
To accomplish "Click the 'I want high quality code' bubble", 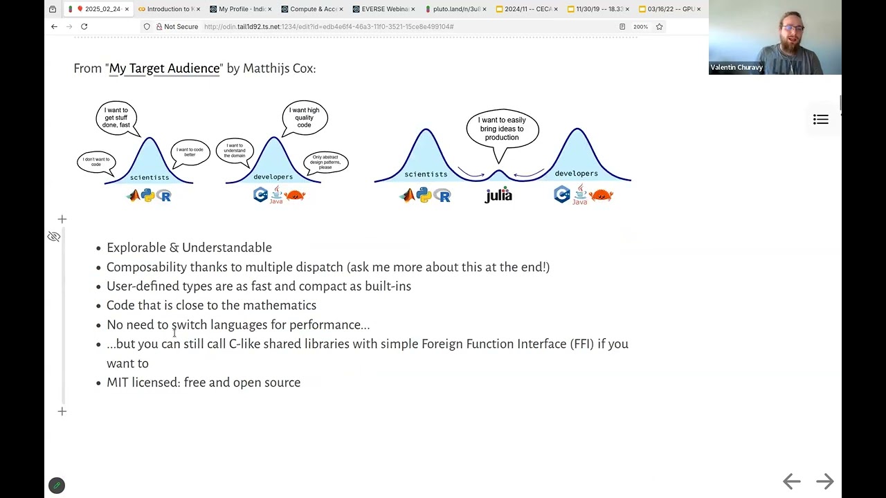I will (x=305, y=118).
